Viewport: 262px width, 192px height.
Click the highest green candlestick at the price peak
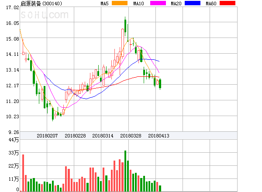click(125, 26)
